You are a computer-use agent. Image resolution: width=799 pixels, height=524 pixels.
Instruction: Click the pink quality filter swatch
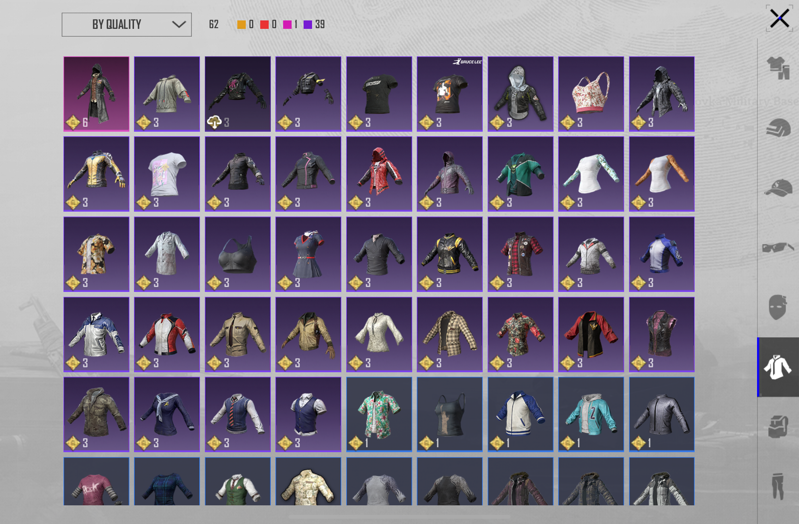(287, 24)
